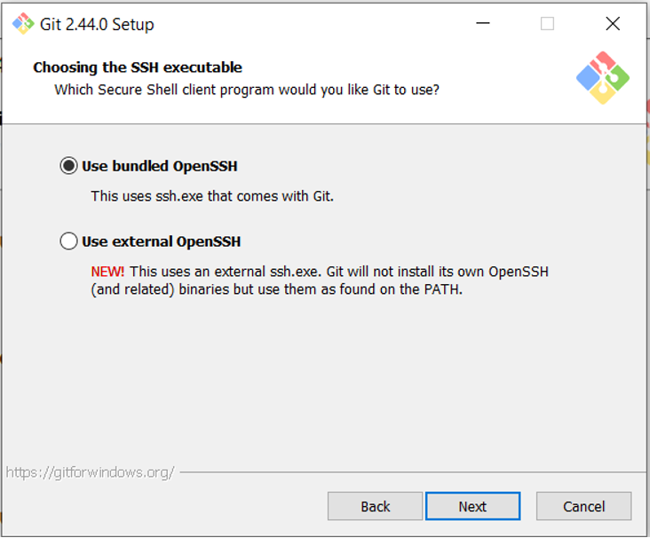650x538 pixels.
Task: Open the gitforwindows.org link
Action: point(90,472)
